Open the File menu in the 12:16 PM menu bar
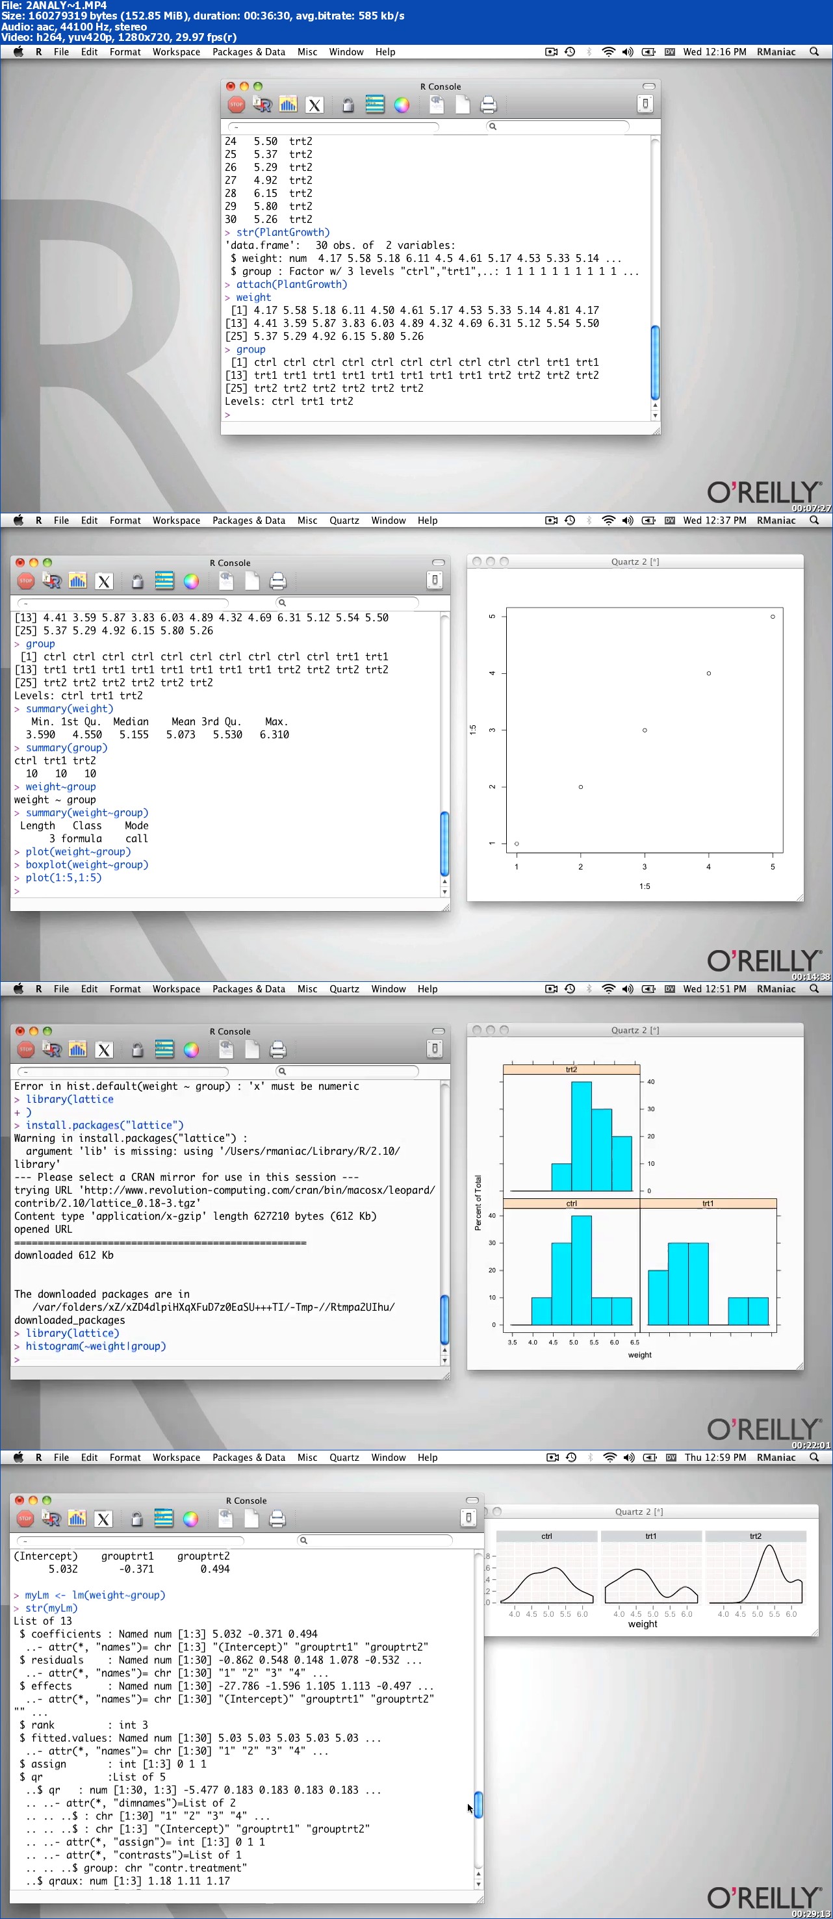Image resolution: width=833 pixels, height=1919 pixels. point(61,52)
